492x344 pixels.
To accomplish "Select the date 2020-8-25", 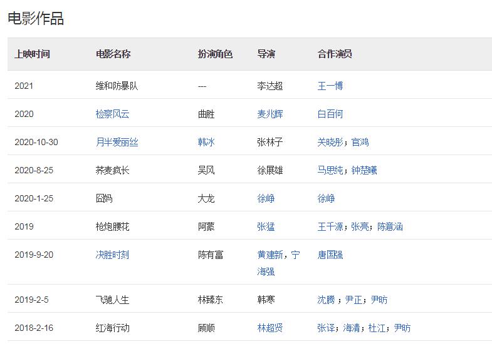I will 34,170.
